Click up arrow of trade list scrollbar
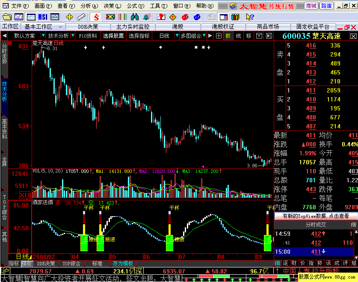The width and height of the screenshot is (358, 282). click(x=356, y=232)
